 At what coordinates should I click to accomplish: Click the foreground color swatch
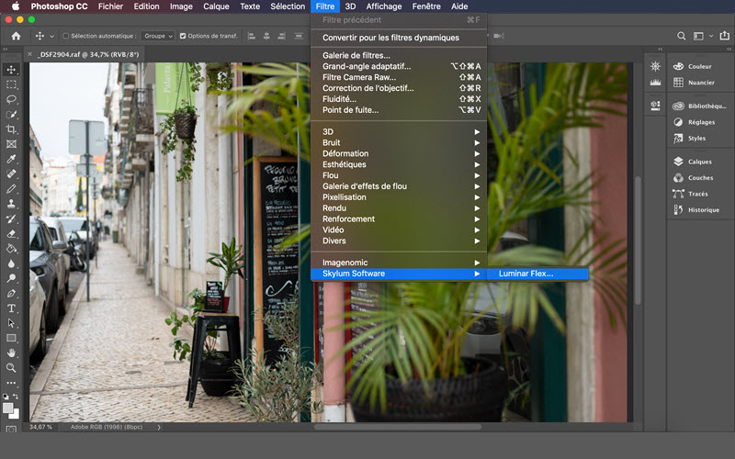point(7,408)
